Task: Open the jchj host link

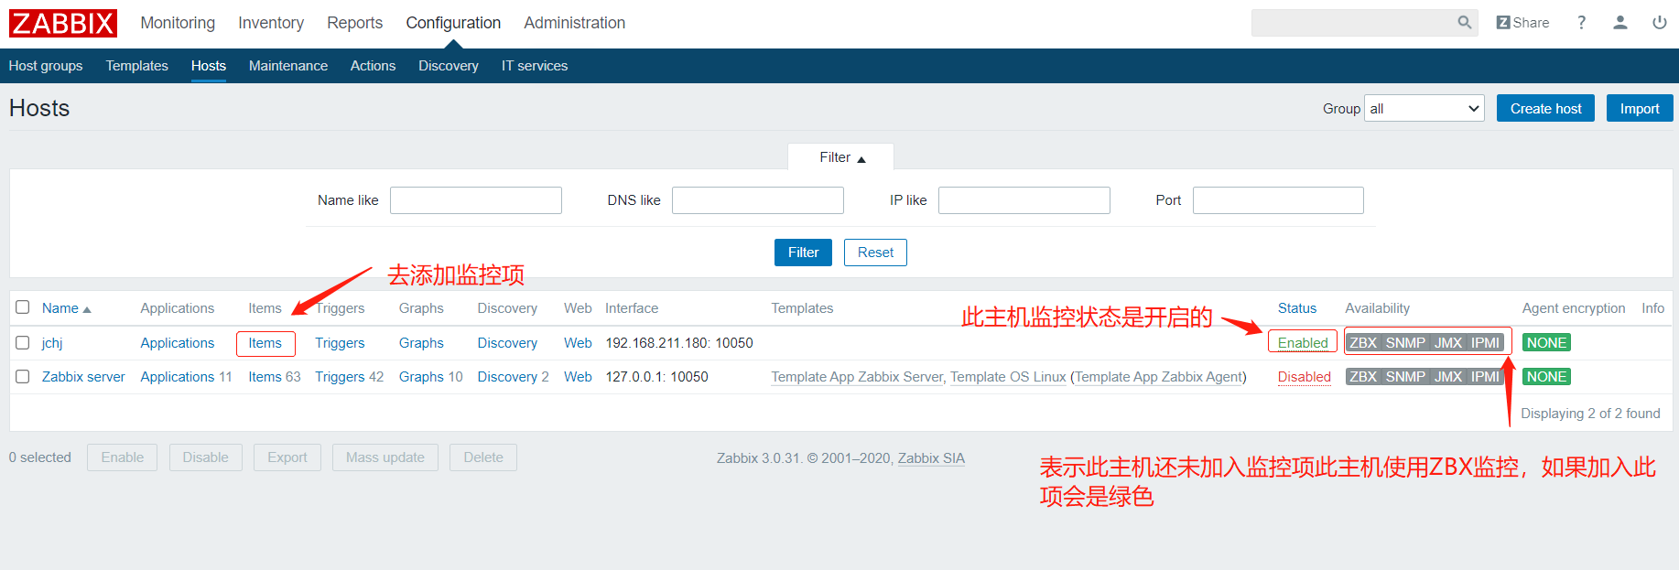Action: tap(52, 343)
